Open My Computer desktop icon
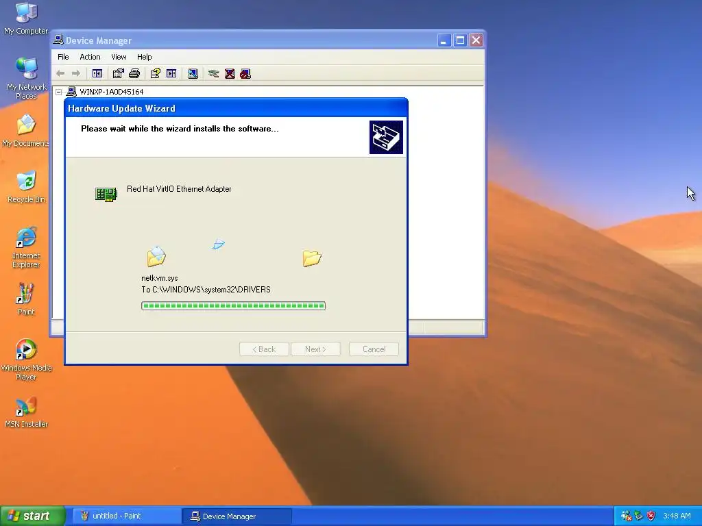This screenshot has height=526, width=702. point(26,19)
